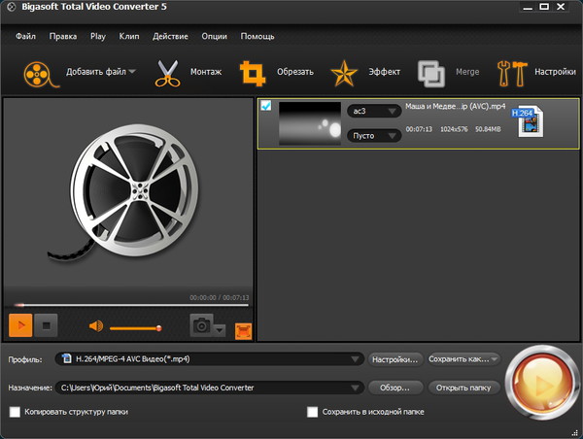583x439 pixels.
Task: Select the Обрезать crop tool
Action: (x=255, y=73)
